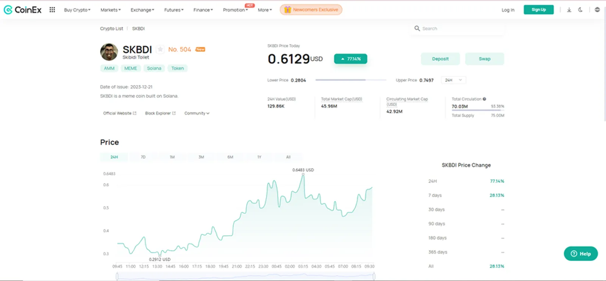Click the Total Circulation info icon
The width and height of the screenshot is (606, 281).
(484, 99)
